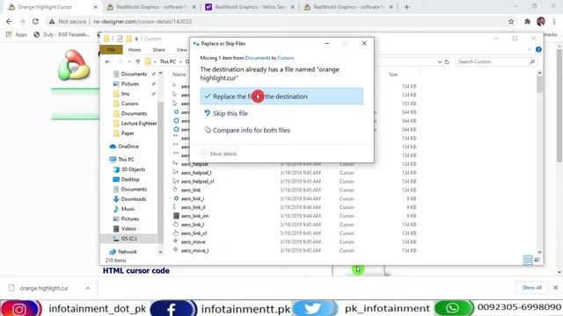Open a new browser tab

point(406,7)
